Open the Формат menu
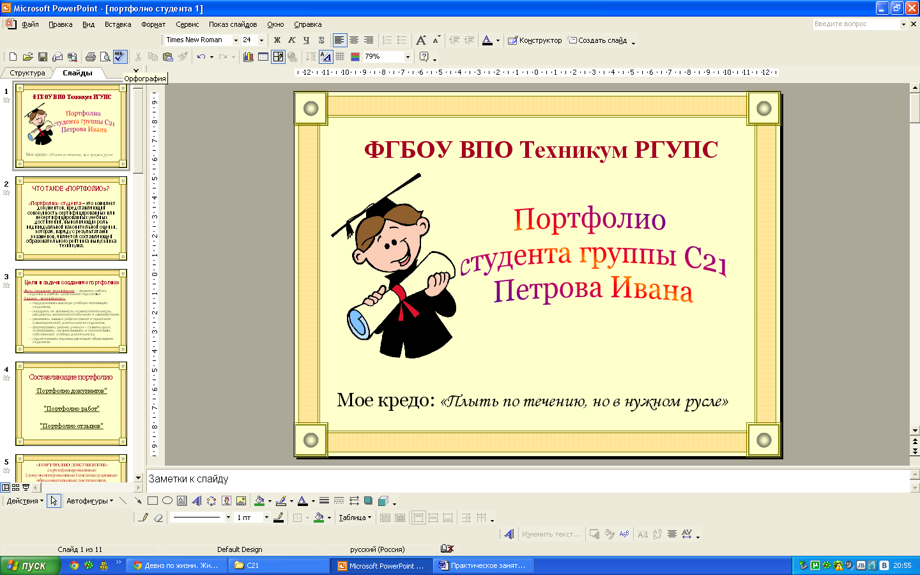This screenshot has height=575, width=920. coord(153,24)
